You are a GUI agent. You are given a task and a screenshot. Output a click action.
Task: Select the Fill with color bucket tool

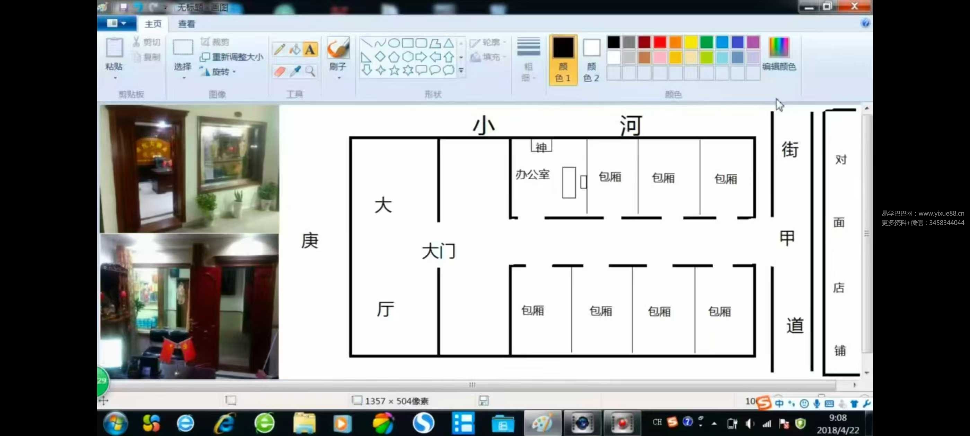(x=295, y=49)
